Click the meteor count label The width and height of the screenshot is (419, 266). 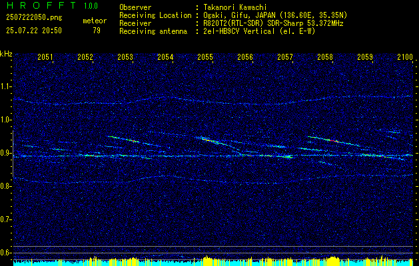95,21
